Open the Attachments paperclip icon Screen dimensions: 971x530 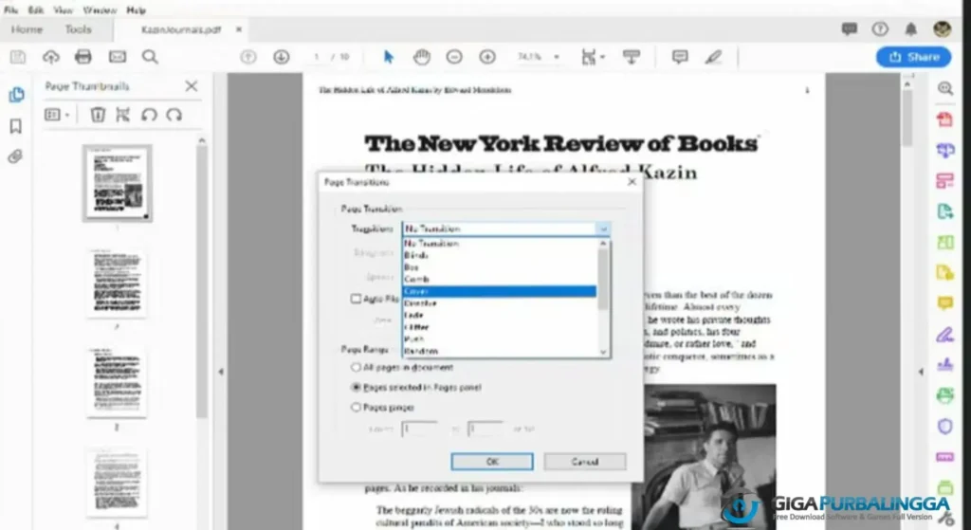pos(15,156)
